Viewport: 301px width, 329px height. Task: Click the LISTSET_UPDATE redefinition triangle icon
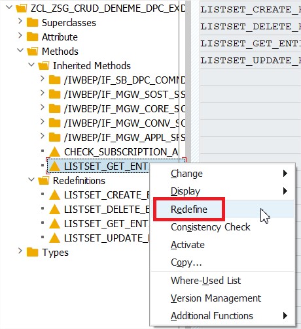(x=54, y=238)
